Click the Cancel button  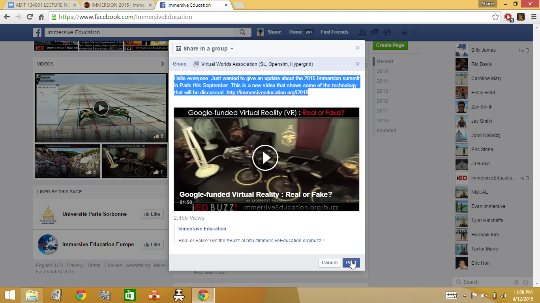330,263
